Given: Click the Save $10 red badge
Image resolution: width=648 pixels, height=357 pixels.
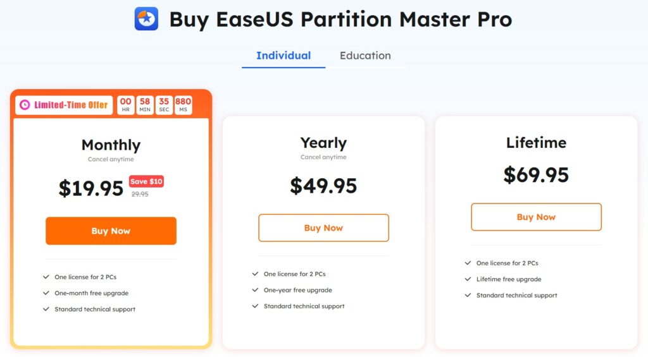Looking at the screenshot, I should point(146,181).
